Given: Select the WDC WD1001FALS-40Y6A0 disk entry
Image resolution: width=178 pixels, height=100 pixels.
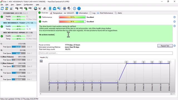Looking at the screenshot, I should (x=18, y=36).
